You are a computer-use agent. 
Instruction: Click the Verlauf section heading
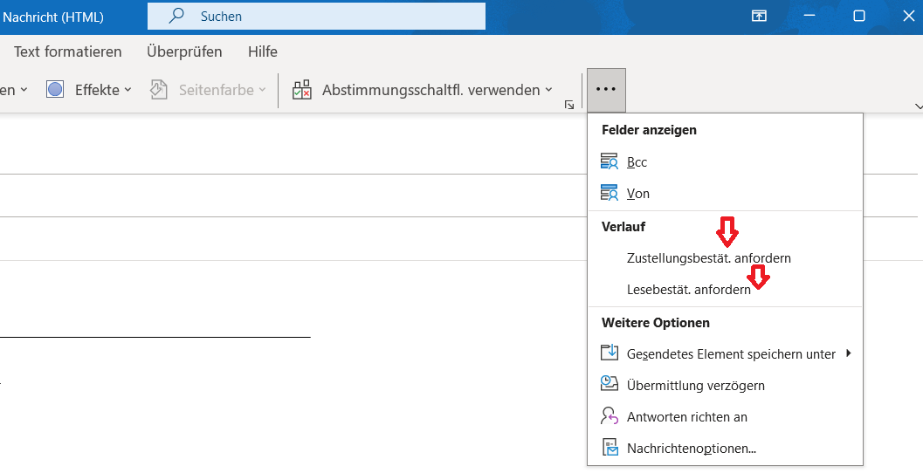[623, 227]
